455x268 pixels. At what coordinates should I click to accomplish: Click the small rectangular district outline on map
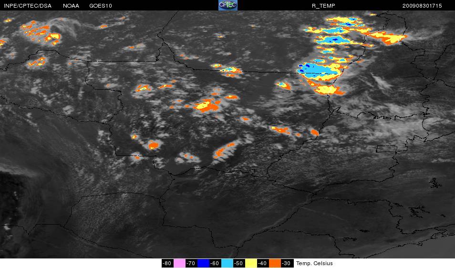[386, 149]
